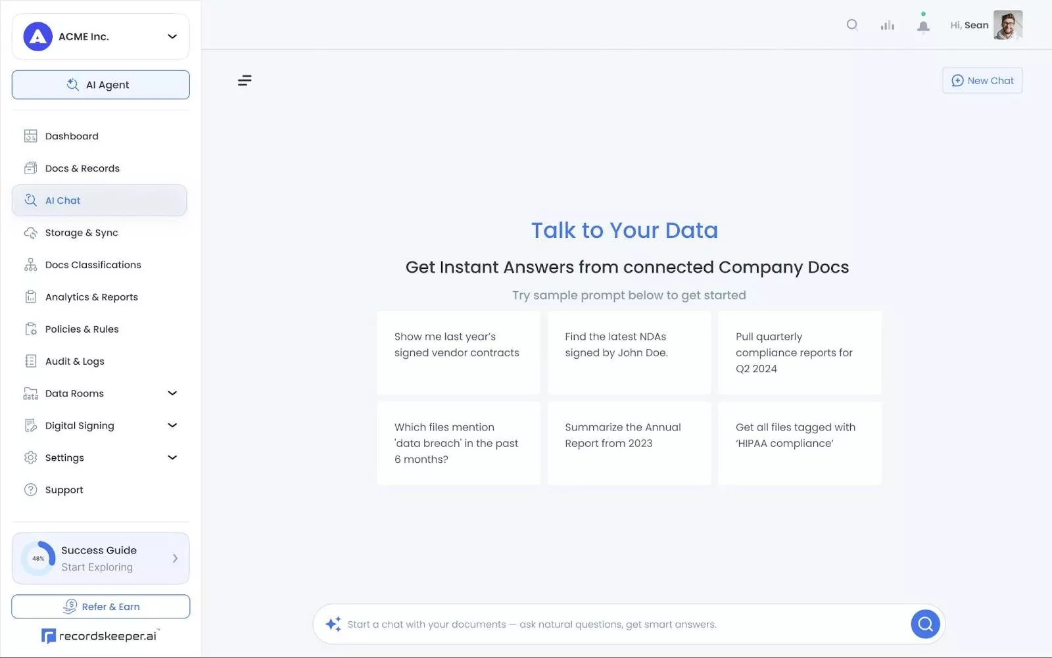The height and width of the screenshot is (658, 1052).
Task: Open Audit & Logs page
Action: coord(74,361)
